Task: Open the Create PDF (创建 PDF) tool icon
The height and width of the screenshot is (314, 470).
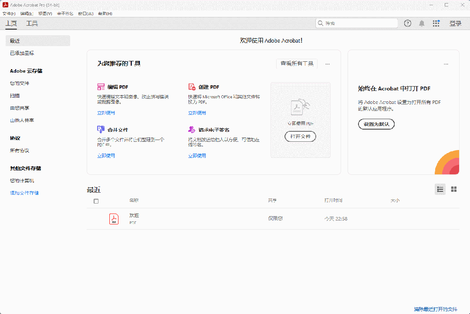Action: tap(192, 87)
